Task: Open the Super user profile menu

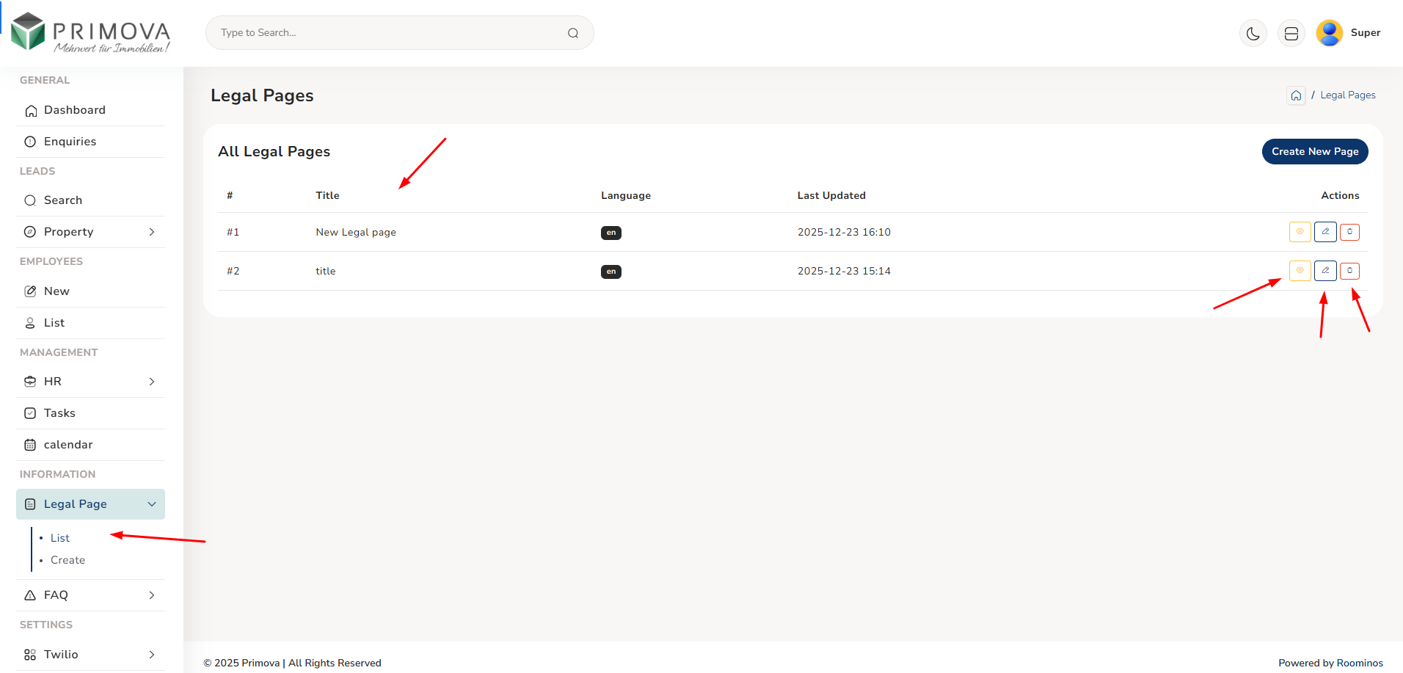Action: [1349, 33]
